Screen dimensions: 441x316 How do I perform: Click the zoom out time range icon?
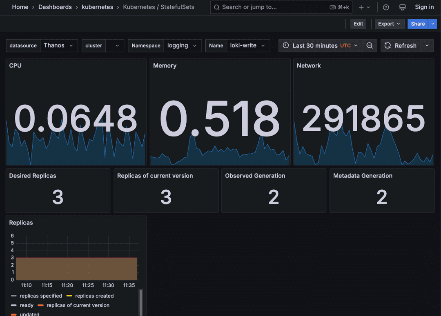[370, 46]
